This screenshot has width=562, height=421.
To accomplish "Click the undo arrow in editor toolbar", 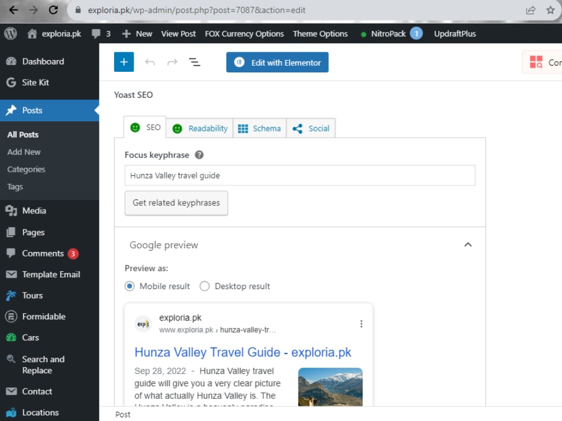I will [x=150, y=62].
